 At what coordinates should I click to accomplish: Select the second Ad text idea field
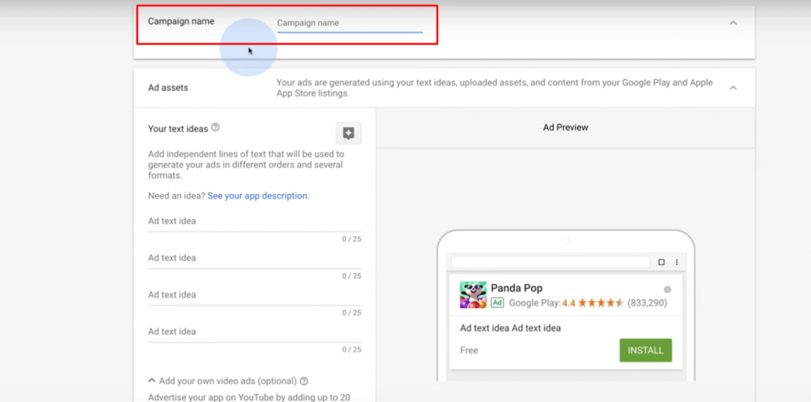254,258
